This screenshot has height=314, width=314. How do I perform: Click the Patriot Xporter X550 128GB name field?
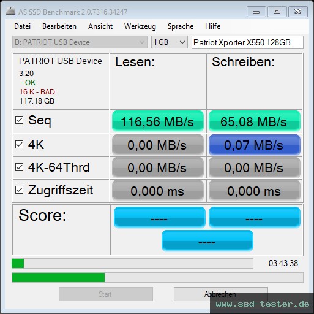(x=247, y=42)
